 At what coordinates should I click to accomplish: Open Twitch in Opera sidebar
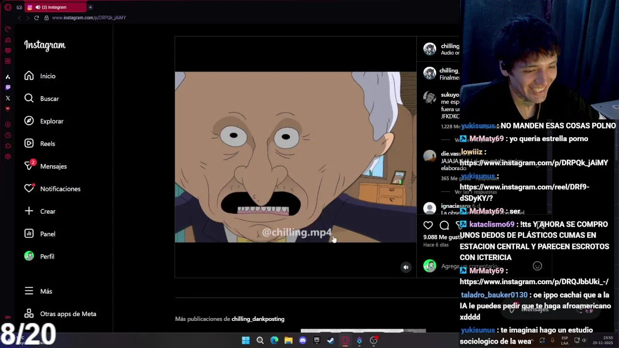[8, 87]
